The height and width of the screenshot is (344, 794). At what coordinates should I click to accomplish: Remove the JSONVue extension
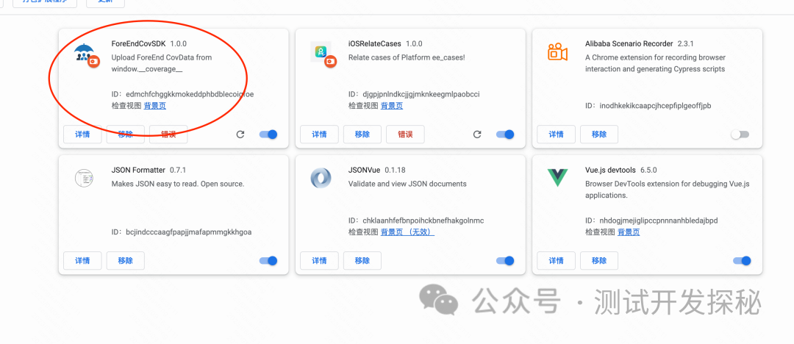362,260
